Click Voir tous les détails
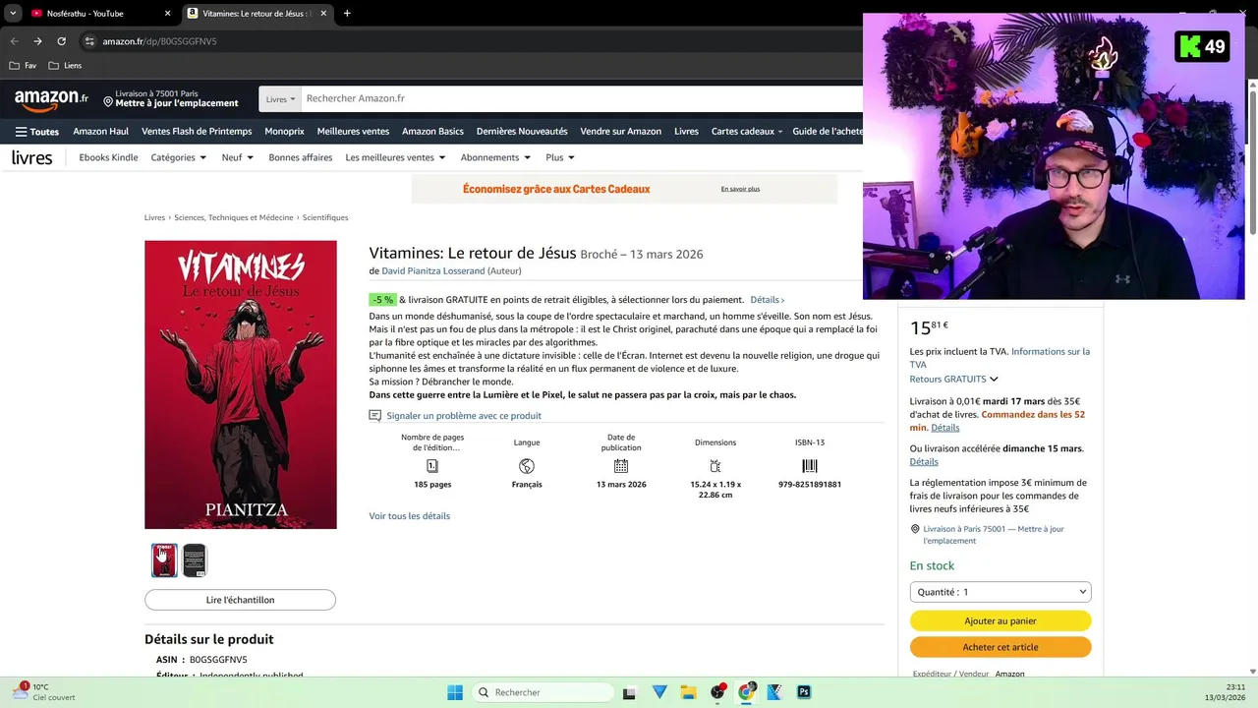 coord(410,516)
